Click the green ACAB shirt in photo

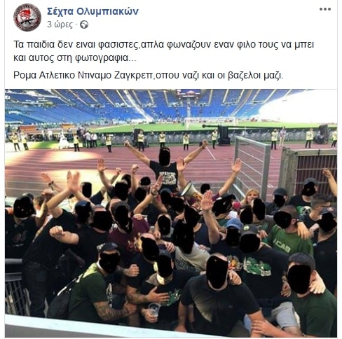pos(289,242)
